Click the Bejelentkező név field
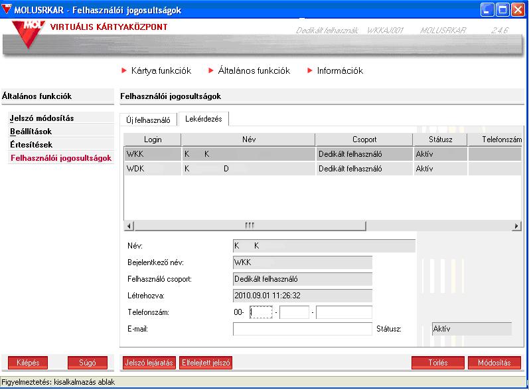Image resolution: width=529 pixels, height=390 pixels. point(302,262)
